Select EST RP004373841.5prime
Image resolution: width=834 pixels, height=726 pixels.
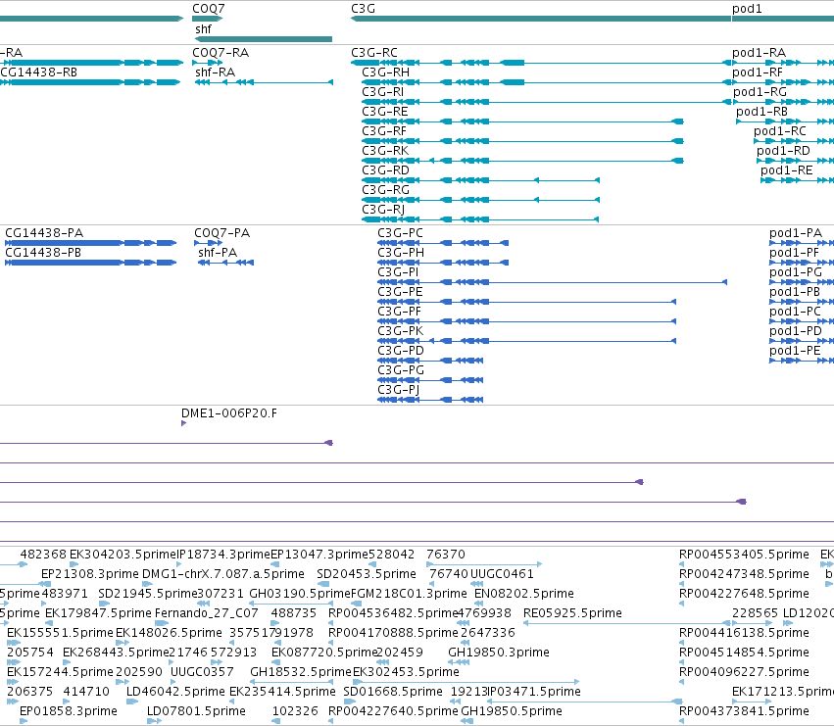coord(744,711)
